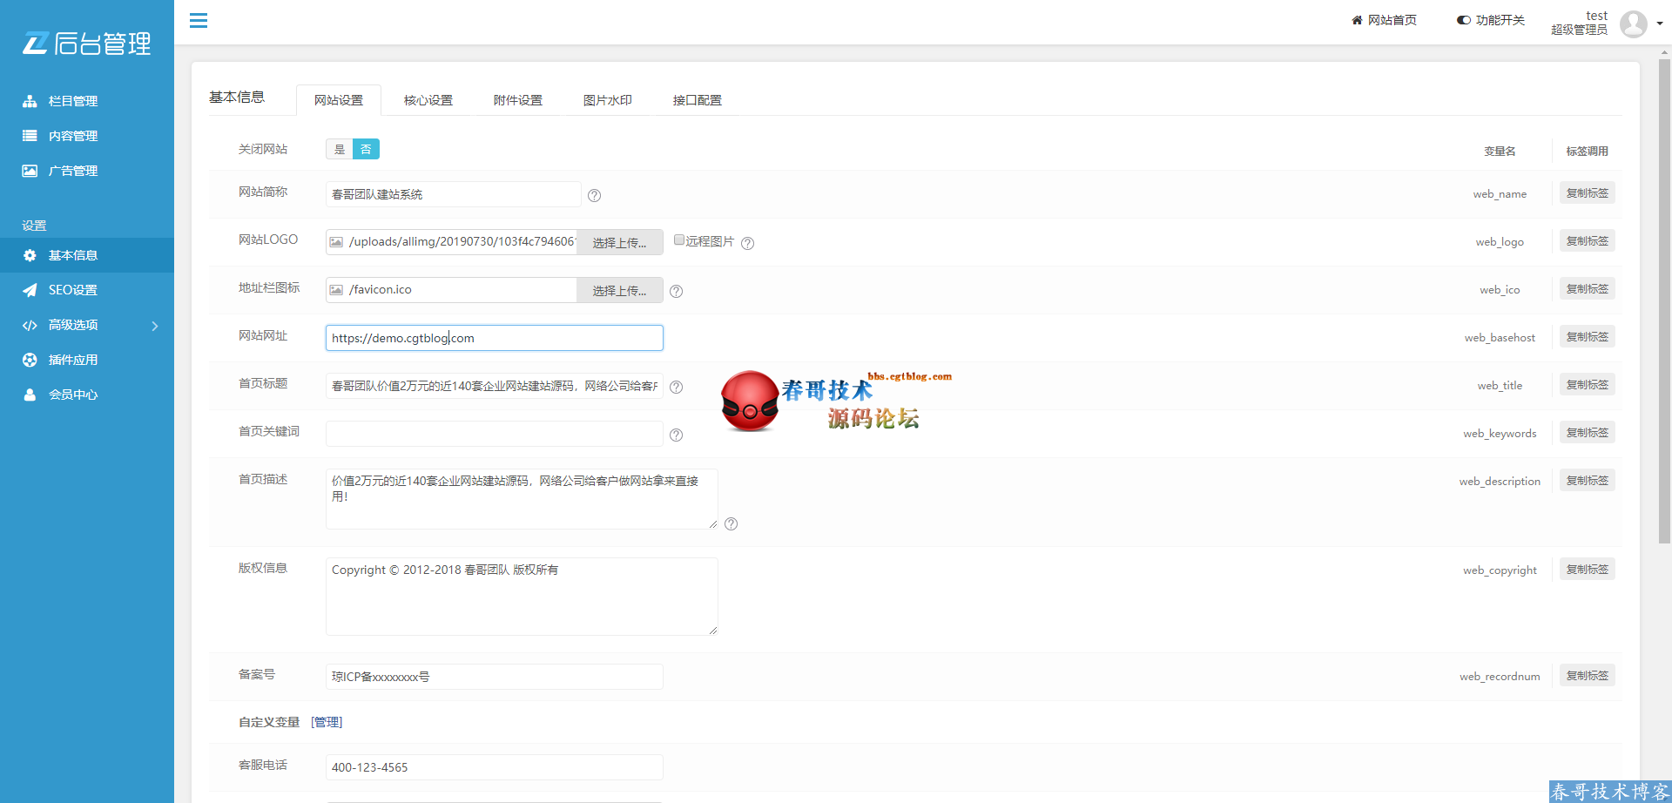The image size is (1672, 803).
Task: Open the 自定义变量 [管理] link
Action: [327, 722]
